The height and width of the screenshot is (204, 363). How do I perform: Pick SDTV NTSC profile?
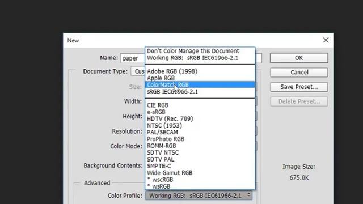(x=200, y=152)
